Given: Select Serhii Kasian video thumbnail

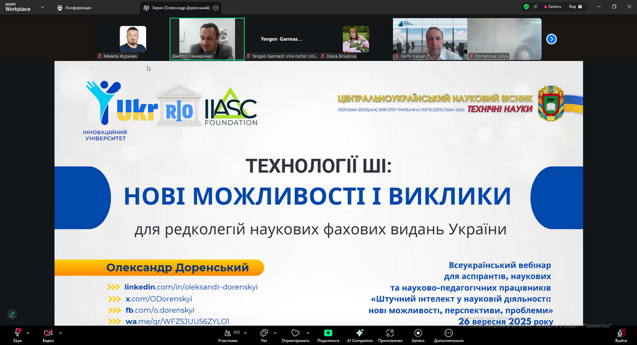Looking at the screenshot, I should (x=429, y=39).
